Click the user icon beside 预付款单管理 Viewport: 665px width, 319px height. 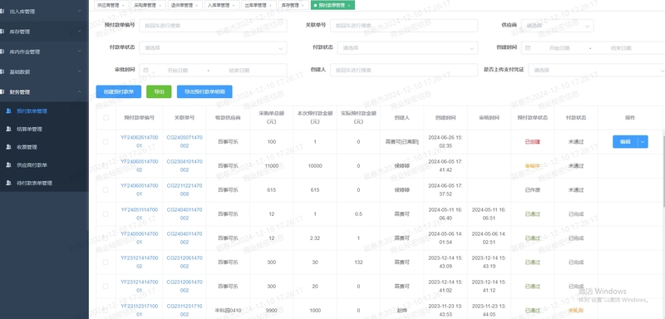point(8,111)
